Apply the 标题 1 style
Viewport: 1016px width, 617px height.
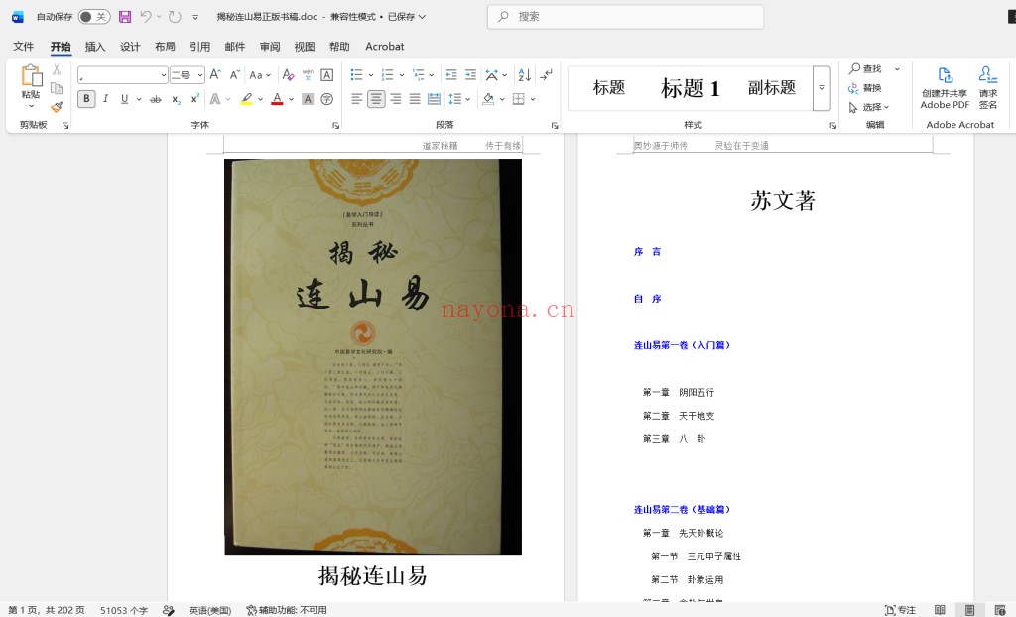[x=691, y=88]
